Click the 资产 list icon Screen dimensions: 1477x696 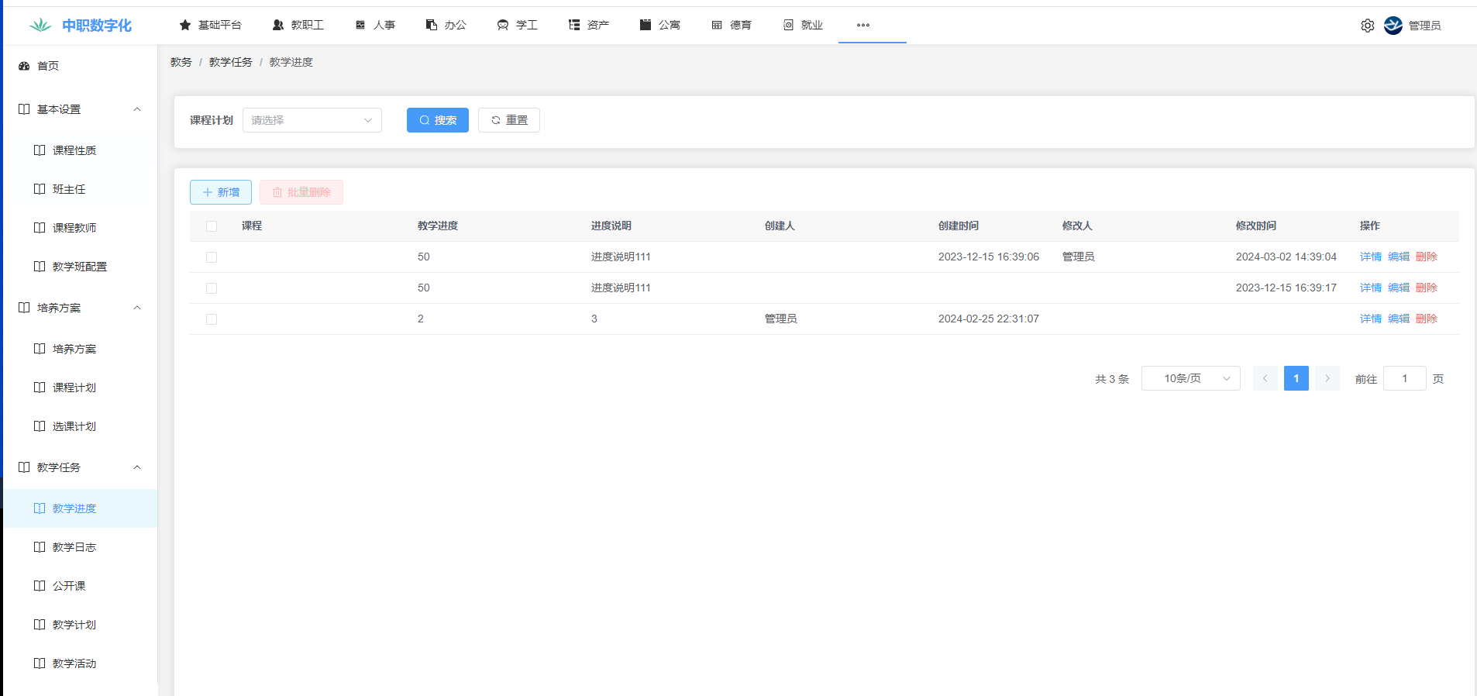[574, 26]
